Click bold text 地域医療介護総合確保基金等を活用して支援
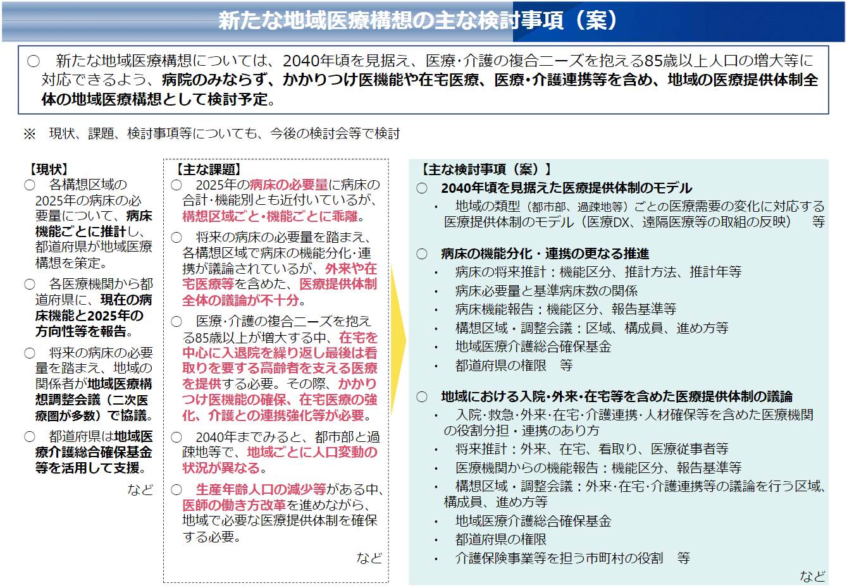847x588 pixels. (94, 453)
